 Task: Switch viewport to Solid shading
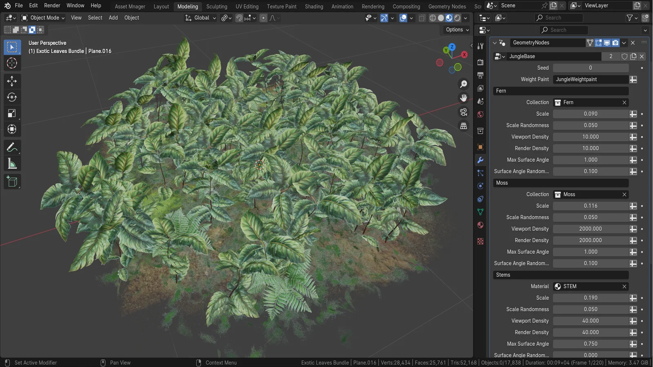(441, 18)
